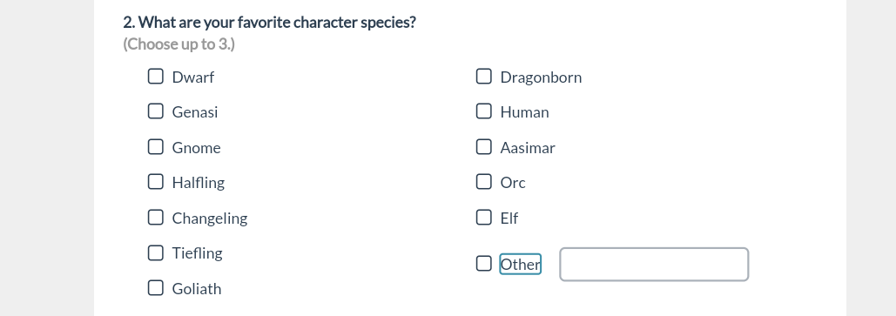Click the favorite character species question heading
The image size is (896, 316).
coord(270,23)
